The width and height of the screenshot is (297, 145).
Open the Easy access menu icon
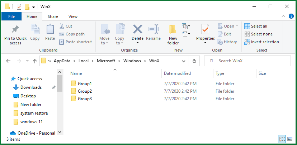point(186,34)
